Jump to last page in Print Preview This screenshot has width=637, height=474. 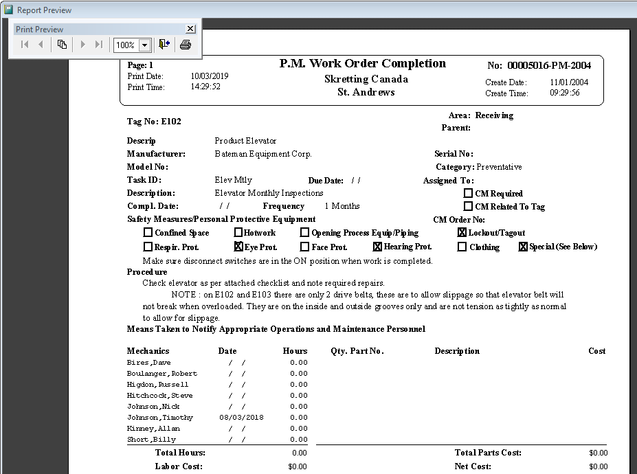[99, 44]
